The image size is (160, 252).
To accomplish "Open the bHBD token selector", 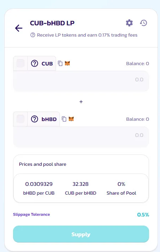I will pyautogui.click(x=44, y=119).
